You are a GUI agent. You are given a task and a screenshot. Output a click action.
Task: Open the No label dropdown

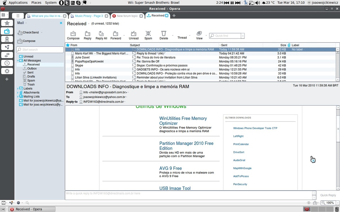click(298, 50)
